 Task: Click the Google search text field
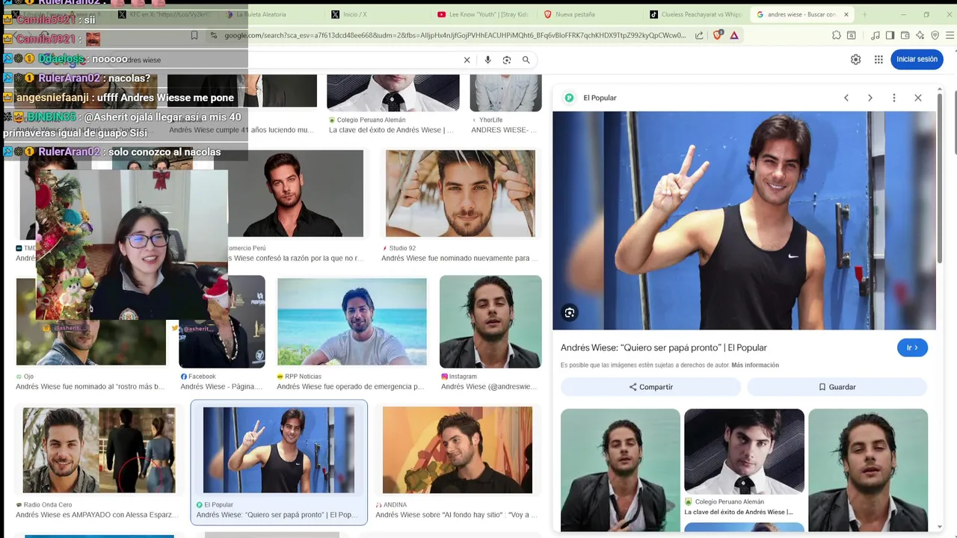coord(288,60)
